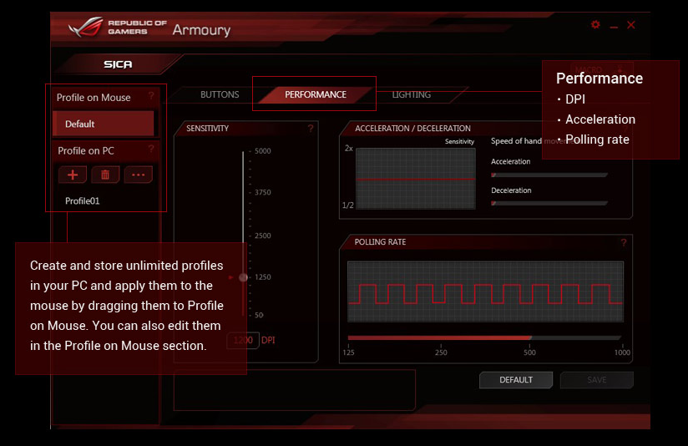Screen dimensions: 688x446
Task: Click the Deceleration slider bar
Action: tap(549, 204)
